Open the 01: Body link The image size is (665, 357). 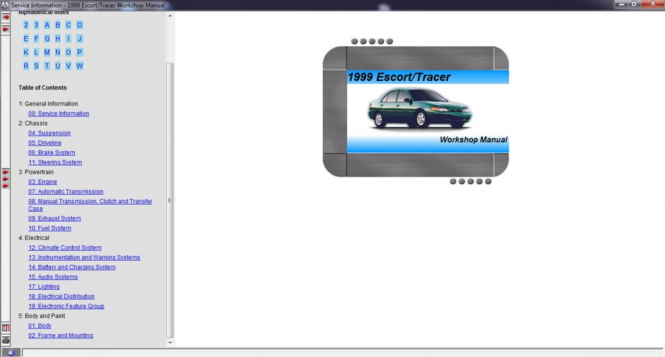40,326
